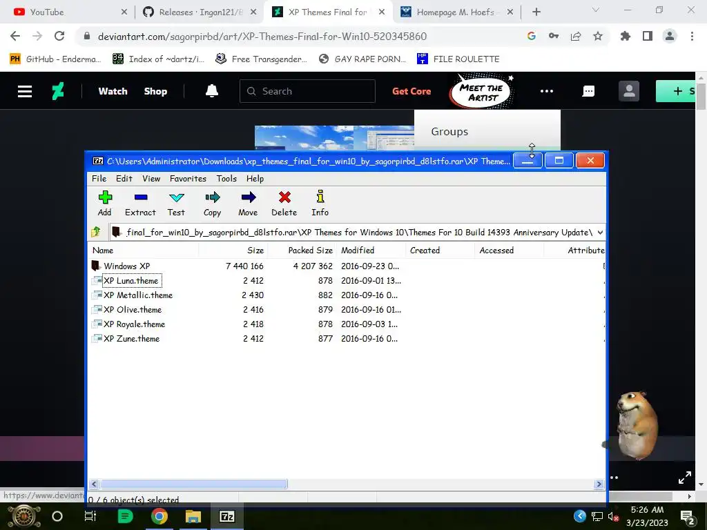
Task: Click the Extract toolbar icon
Action: [140, 204]
